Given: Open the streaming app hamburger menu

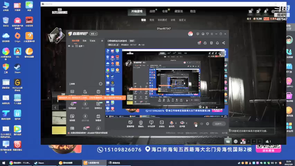Looking at the screenshot, I should point(212,34).
